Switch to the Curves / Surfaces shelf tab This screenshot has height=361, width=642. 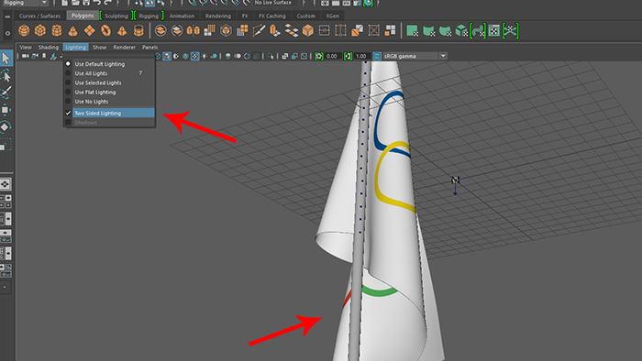click(x=39, y=16)
